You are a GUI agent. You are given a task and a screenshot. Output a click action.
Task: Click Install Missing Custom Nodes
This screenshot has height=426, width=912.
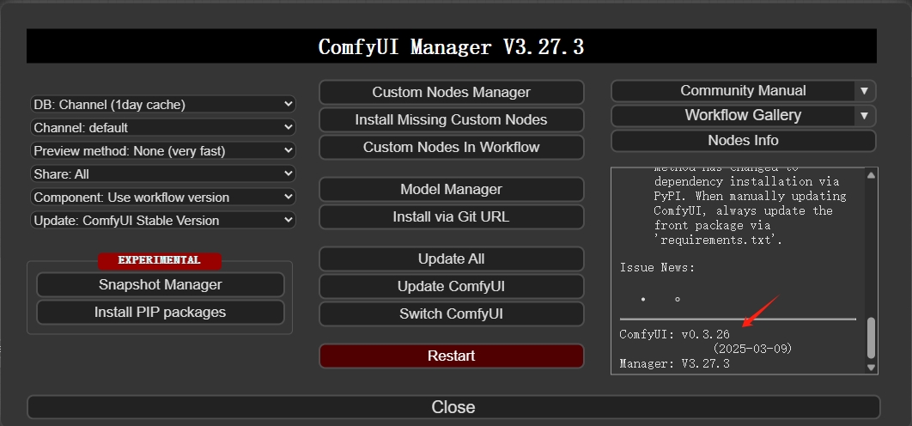451,119
